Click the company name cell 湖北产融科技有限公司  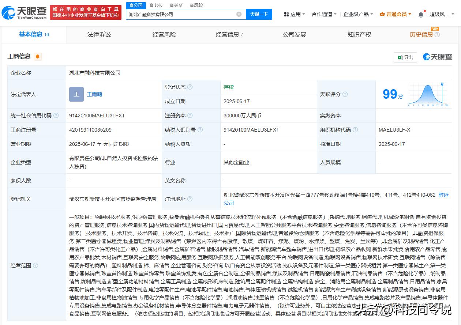95,73
